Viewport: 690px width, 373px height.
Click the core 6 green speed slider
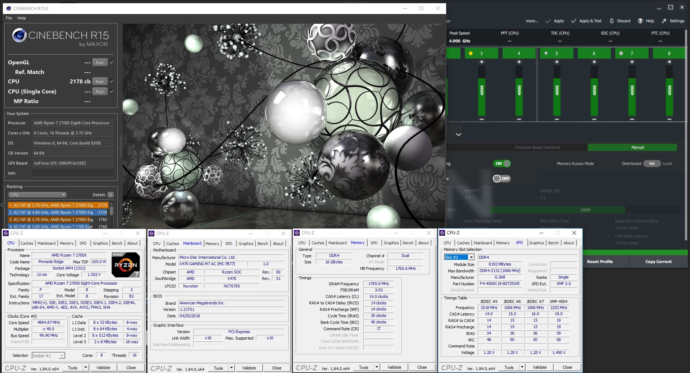click(x=594, y=95)
